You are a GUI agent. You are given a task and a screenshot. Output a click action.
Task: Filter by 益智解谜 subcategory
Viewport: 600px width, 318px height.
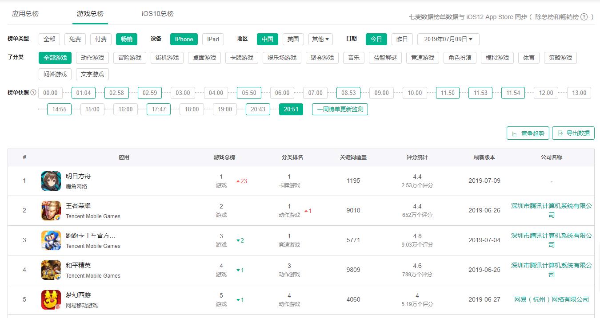click(385, 58)
